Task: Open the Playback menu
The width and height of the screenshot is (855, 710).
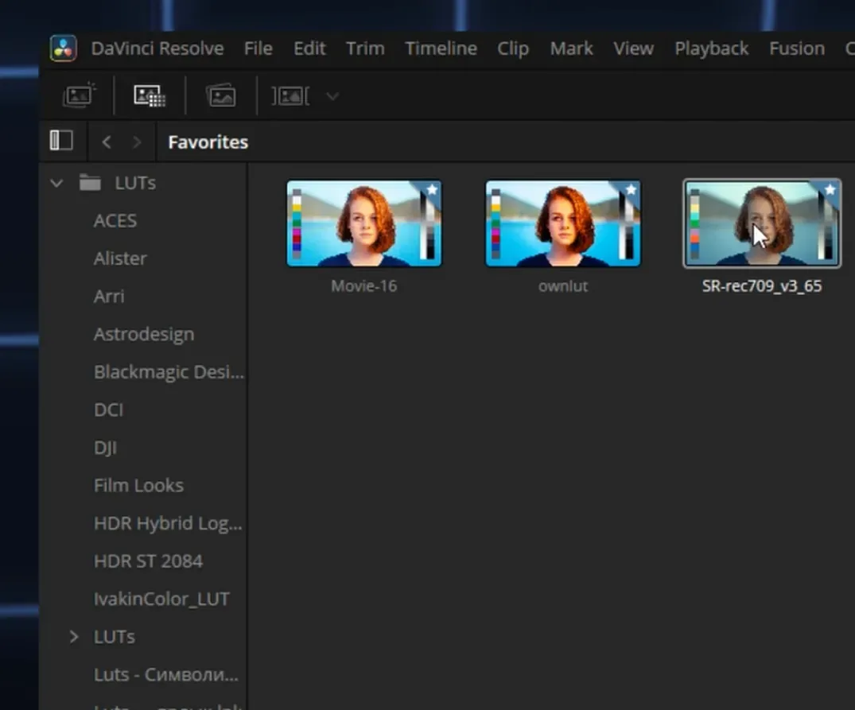Action: pyautogui.click(x=712, y=48)
